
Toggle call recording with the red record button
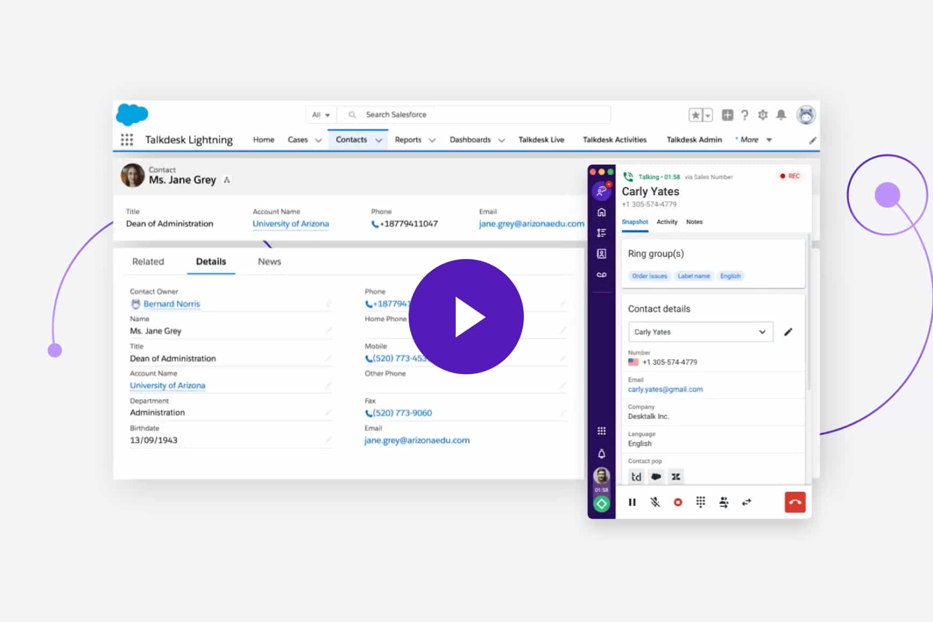[x=678, y=502]
